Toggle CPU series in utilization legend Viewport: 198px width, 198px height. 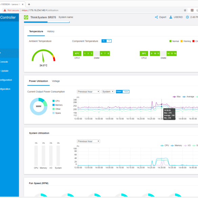pyautogui.click(x=164, y=146)
